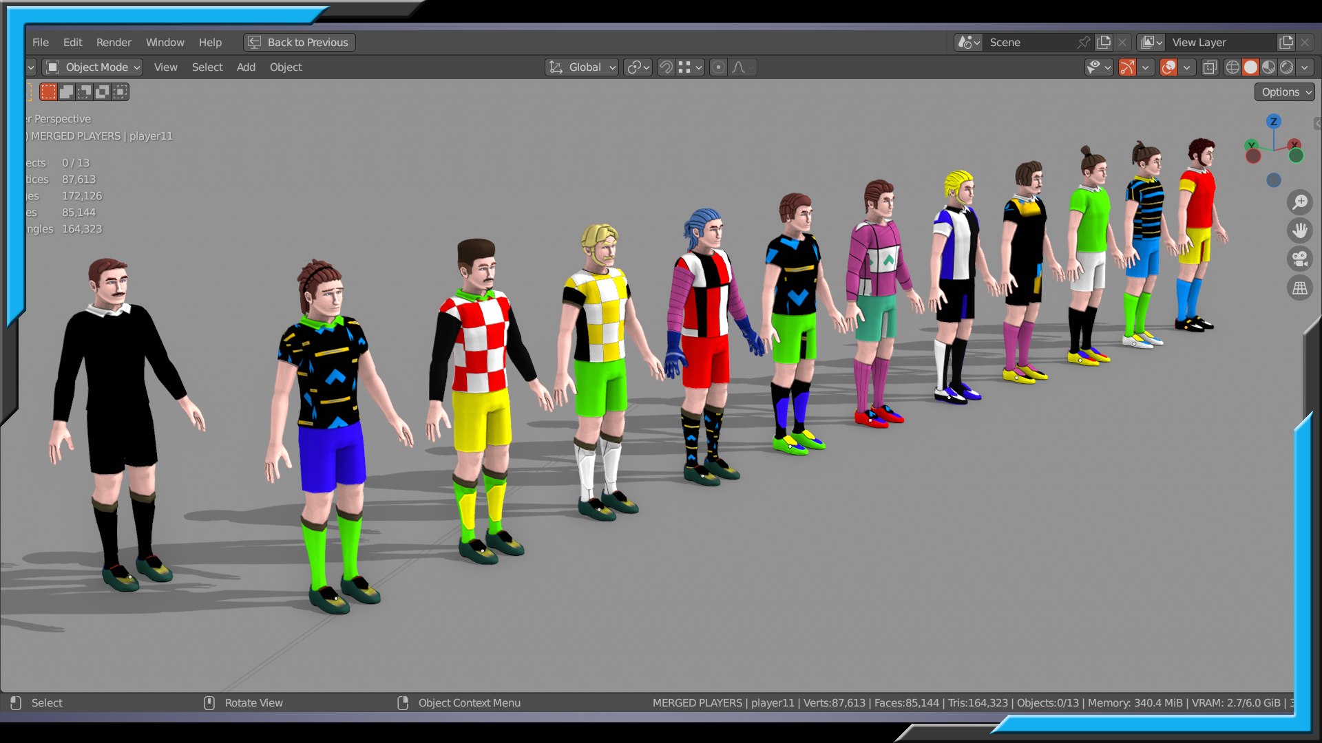Pin the scene with the pin icon

pyautogui.click(x=1083, y=42)
